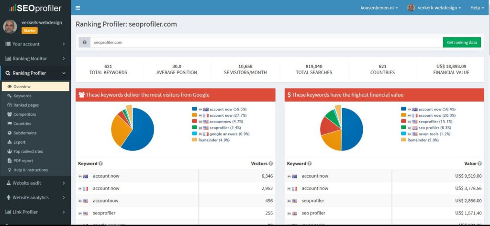Expand the Your account menu
Image resolution: width=490 pixels, height=226 pixels.
pos(35,44)
